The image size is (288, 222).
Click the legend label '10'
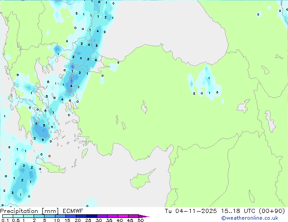(x=57, y=220)
